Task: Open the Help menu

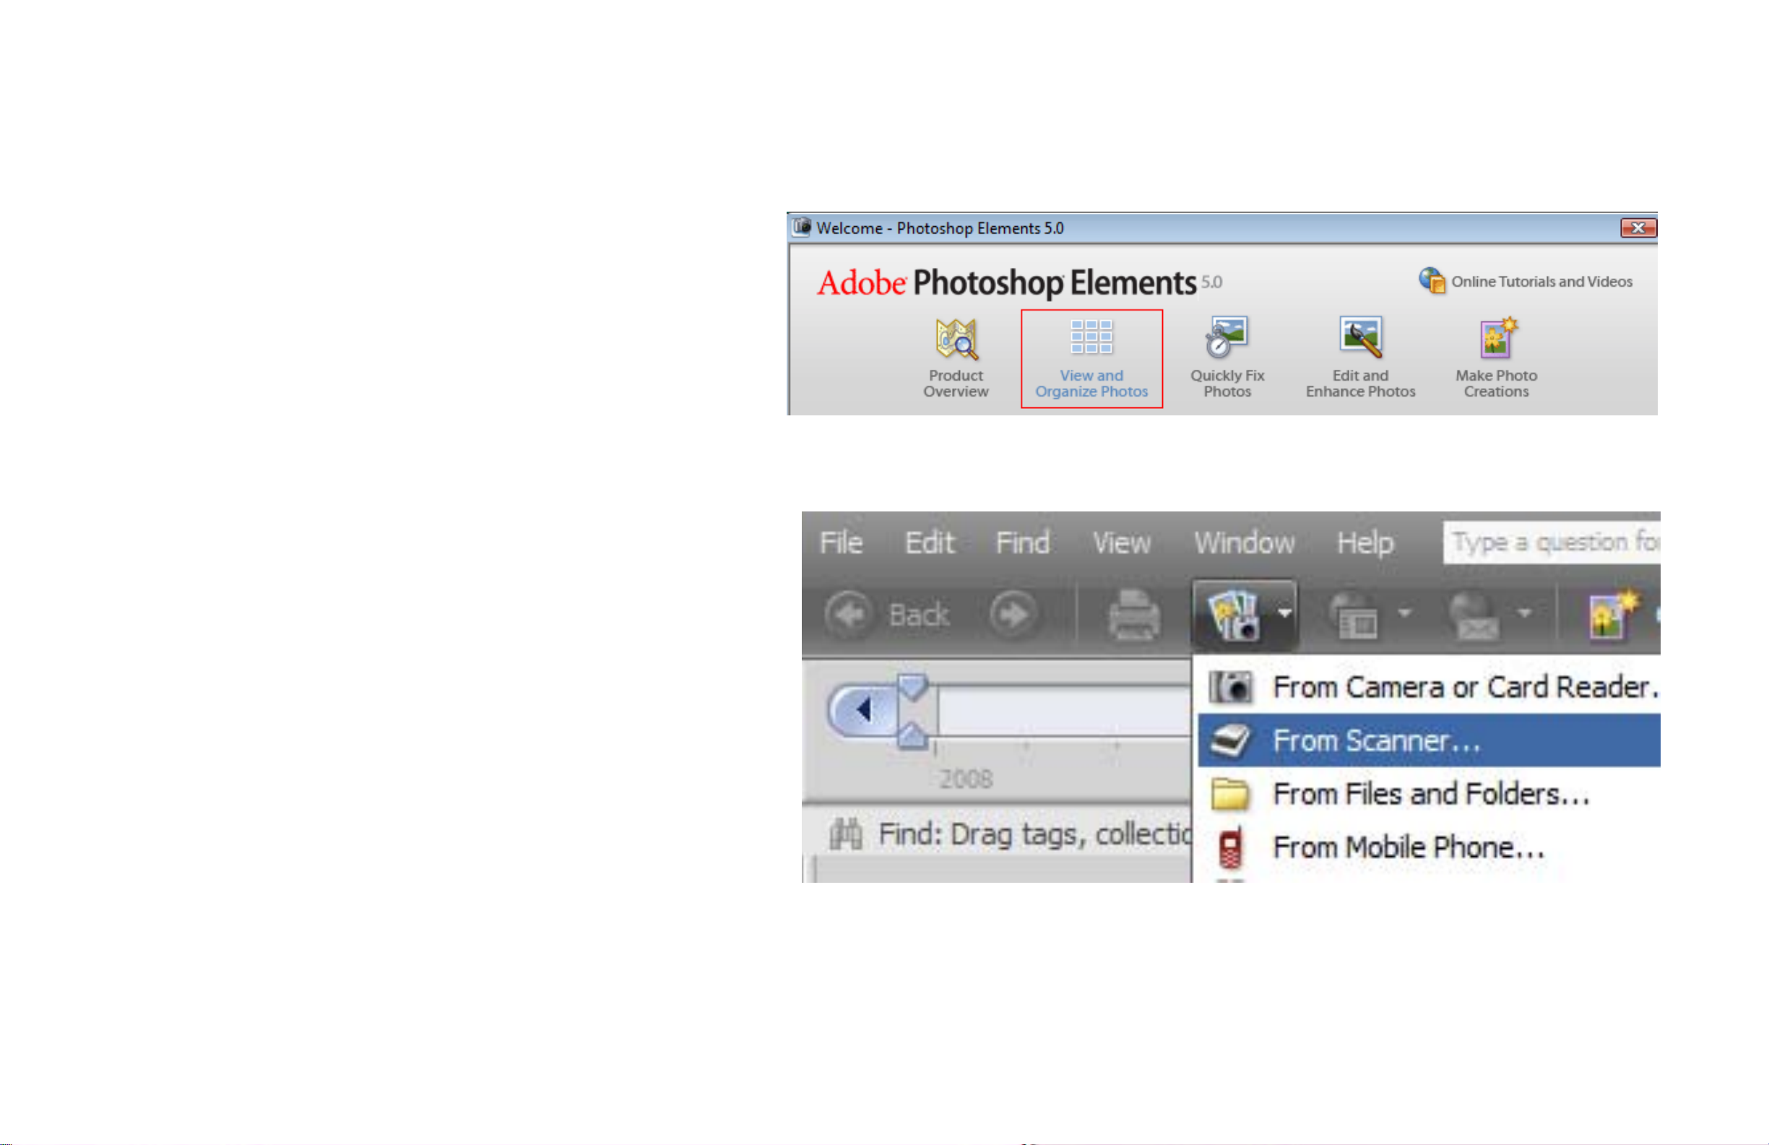Action: pos(1364,543)
